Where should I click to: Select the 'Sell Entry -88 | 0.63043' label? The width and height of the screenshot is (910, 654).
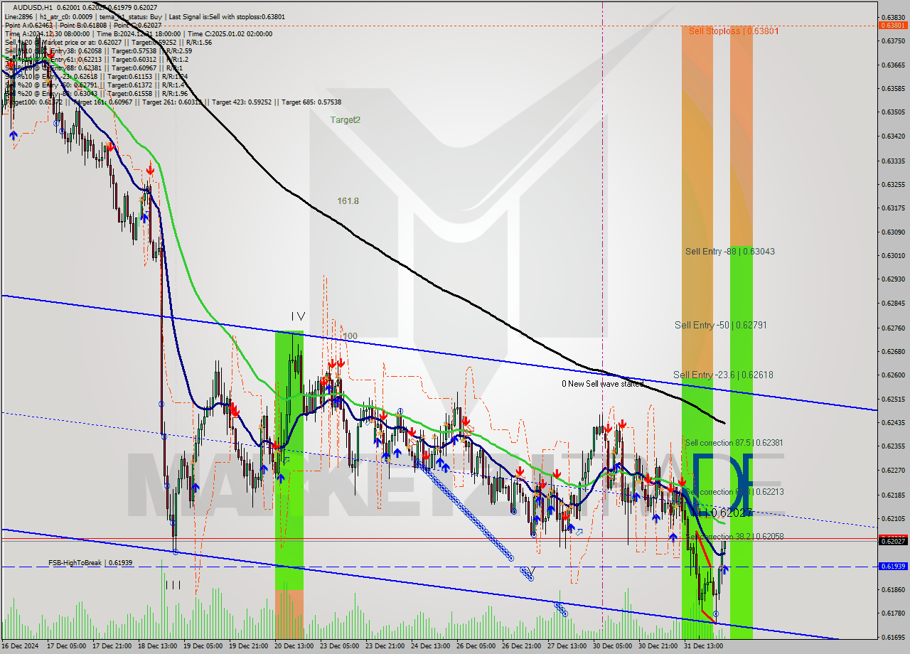(x=729, y=252)
